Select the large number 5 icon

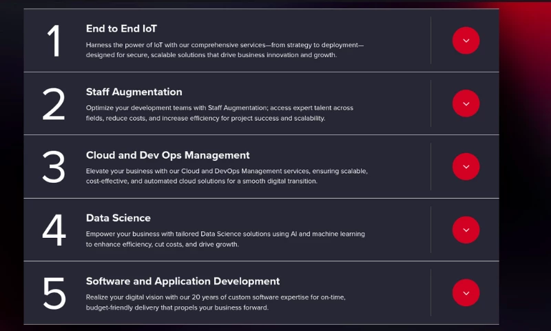click(54, 293)
